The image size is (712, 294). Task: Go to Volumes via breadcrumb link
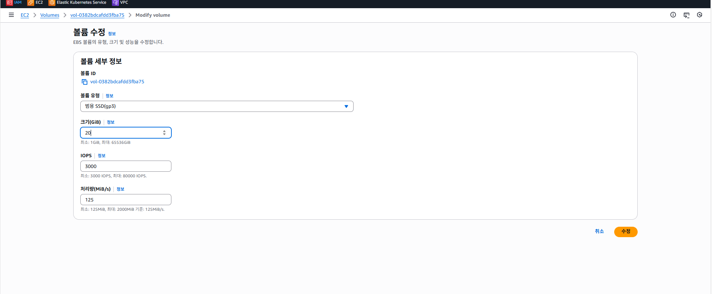[x=49, y=15]
